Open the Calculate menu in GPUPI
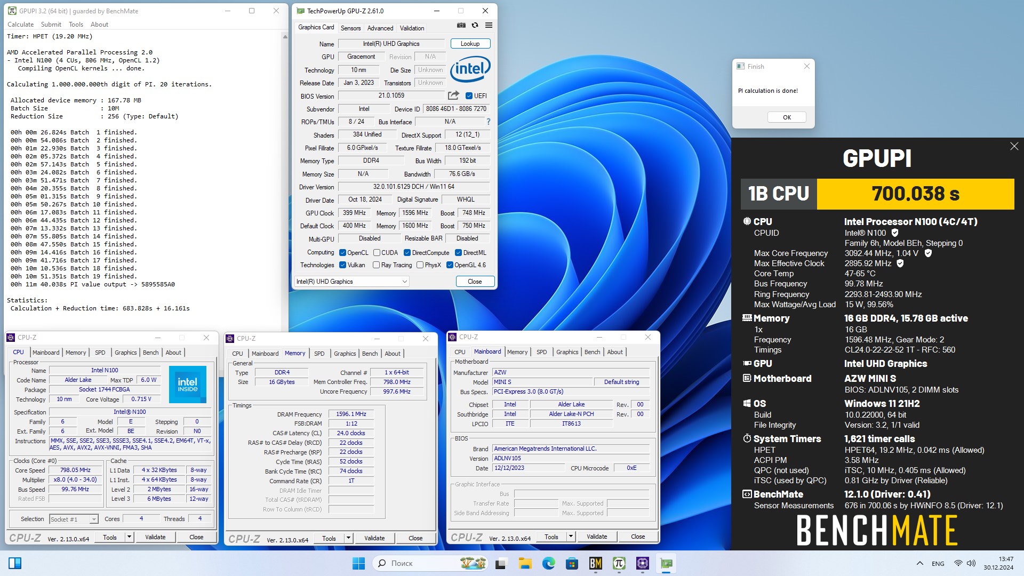Screen dimensions: 1024x576 tap(20, 25)
